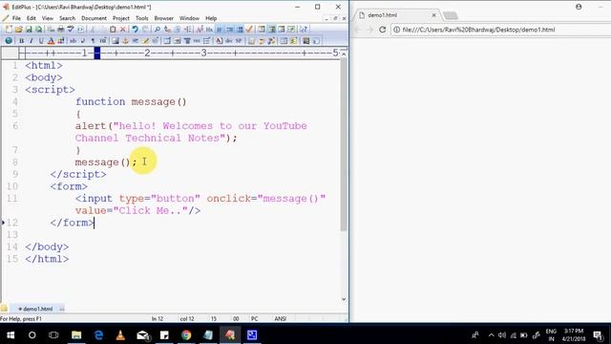Click the 'function message()' code line
Viewport: 611px width, 344px height.
coord(131,102)
